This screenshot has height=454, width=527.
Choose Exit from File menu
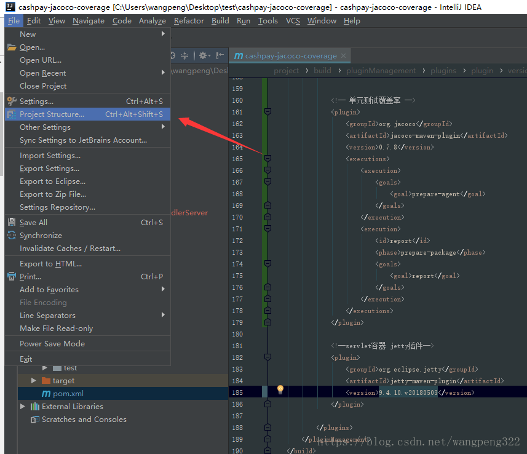tap(88, 359)
